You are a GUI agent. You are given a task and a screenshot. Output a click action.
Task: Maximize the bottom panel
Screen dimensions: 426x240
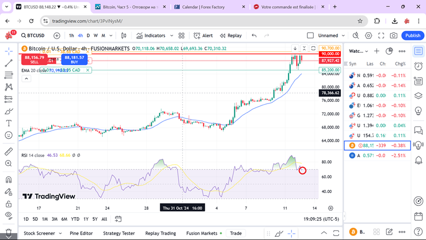point(336,233)
